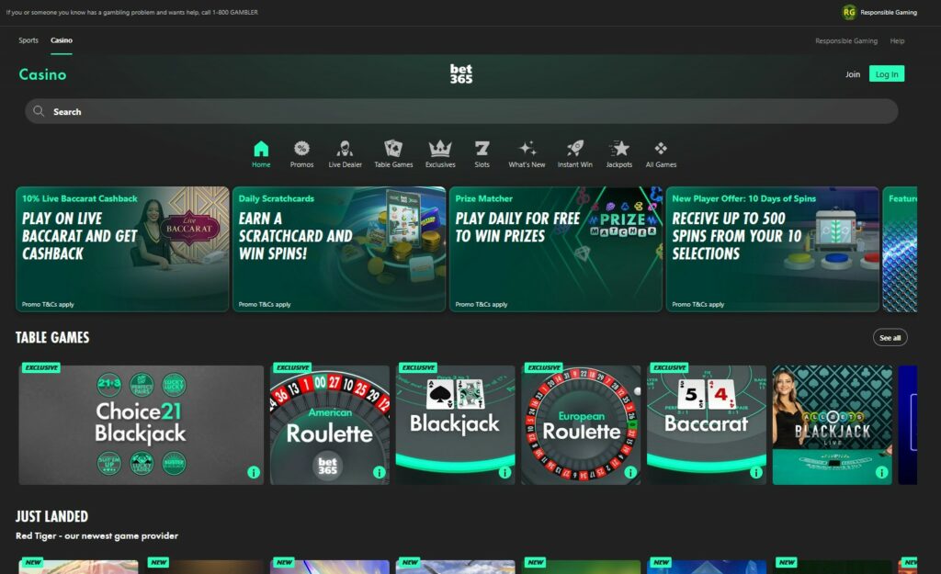
Task: Open the Responsible Gaming header link
Action: pyautogui.click(x=846, y=40)
